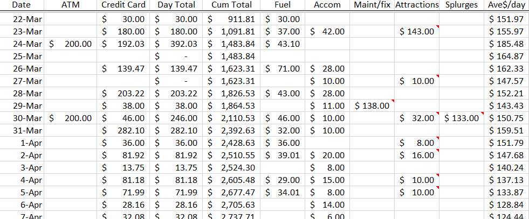Select the $138.00 Maint/fix cell
This screenshot has height=219, width=529.
[372, 105]
